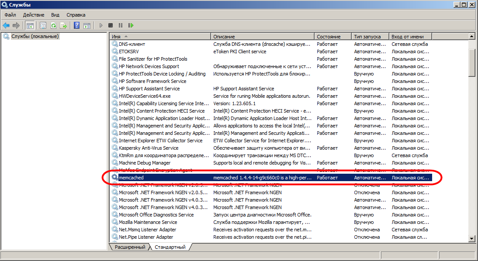The height and width of the screenshot is (261, 478).
Task: Select the Kaspersky Anti-Virus Service row
Action: click(x=149, y=148)
